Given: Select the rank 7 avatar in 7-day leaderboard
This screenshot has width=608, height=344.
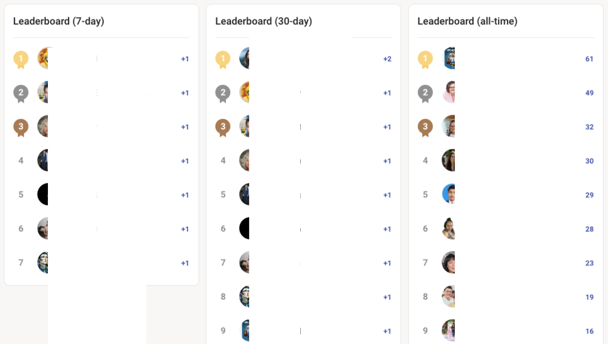Looking at the screenshot, I should click(43, 263).
